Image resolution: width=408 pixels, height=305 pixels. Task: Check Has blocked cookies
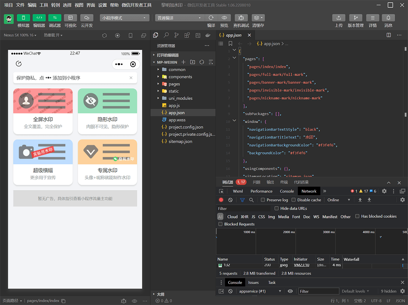(x=357, y=216)
